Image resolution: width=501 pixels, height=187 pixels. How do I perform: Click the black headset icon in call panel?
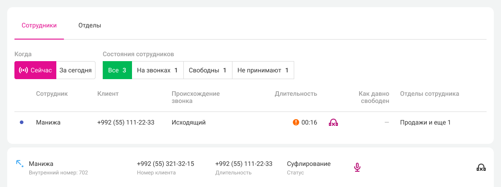click(x=481, y=168)
